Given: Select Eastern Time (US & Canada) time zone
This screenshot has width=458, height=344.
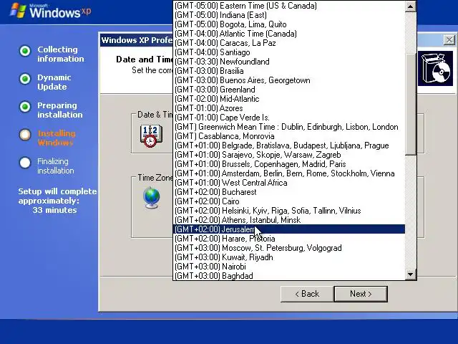Looking at the screenshot, I should point(289,6).
